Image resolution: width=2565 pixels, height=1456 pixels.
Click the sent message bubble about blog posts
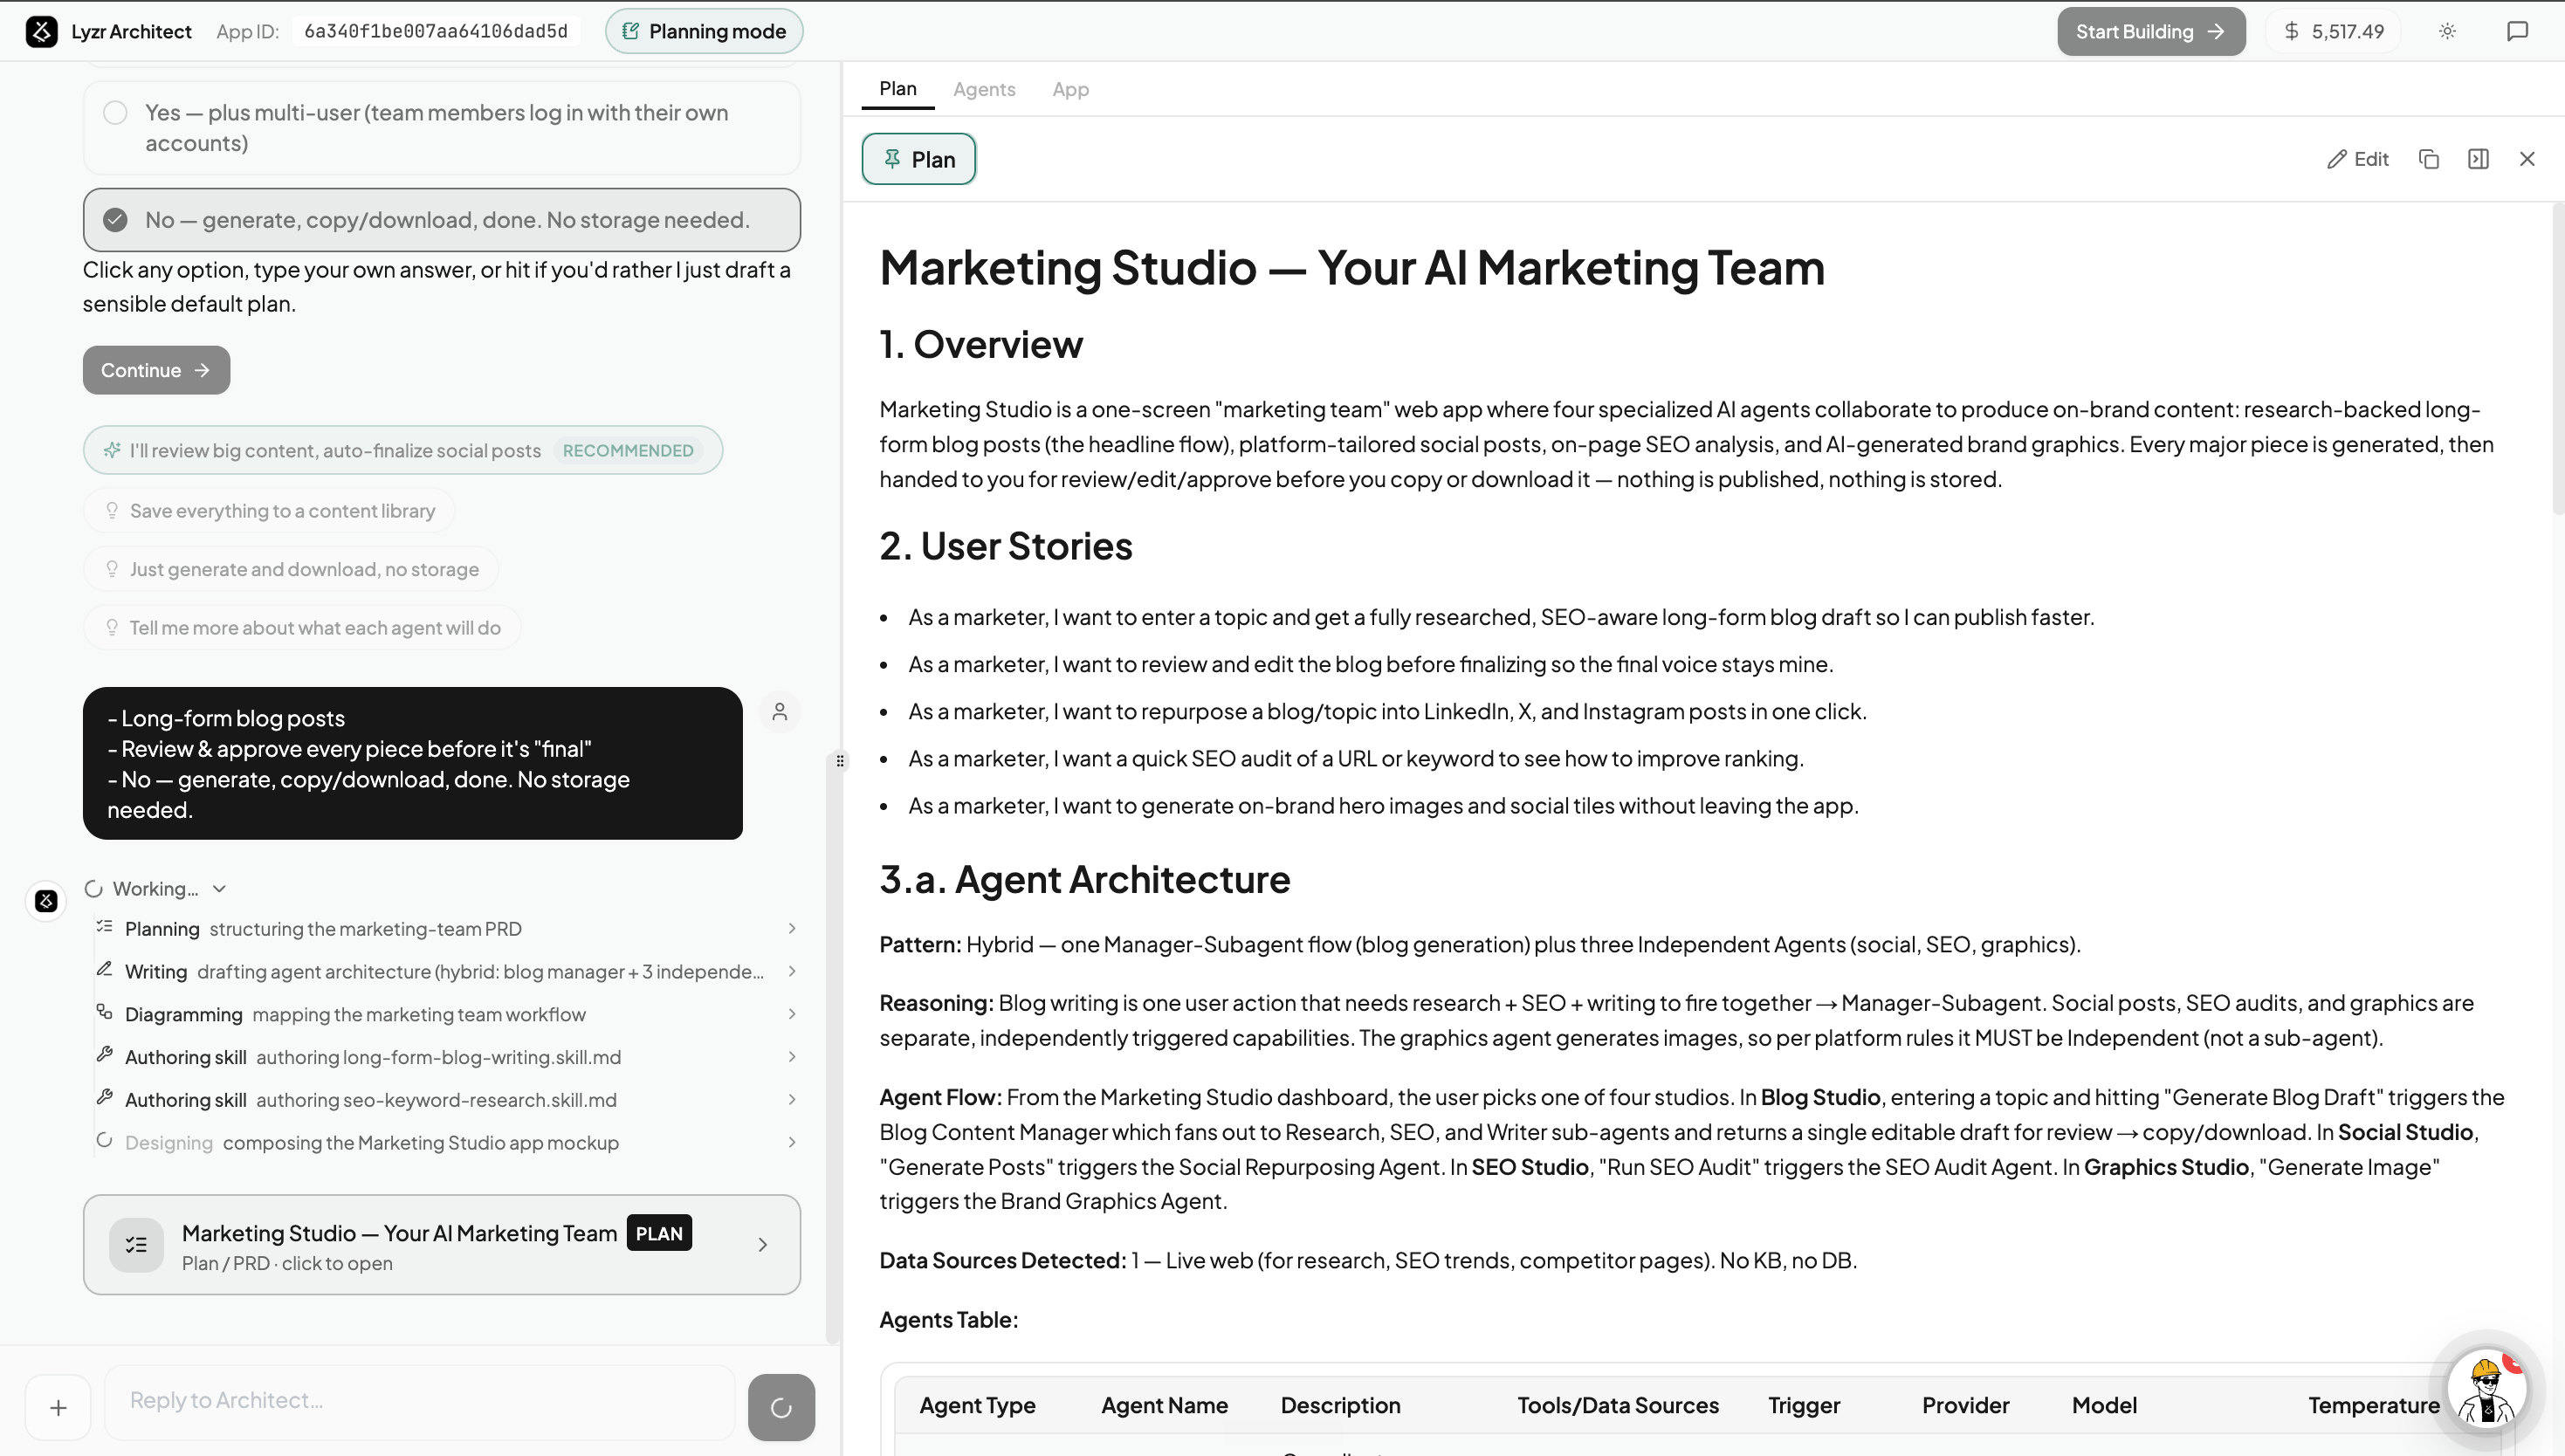coord(413,763)
